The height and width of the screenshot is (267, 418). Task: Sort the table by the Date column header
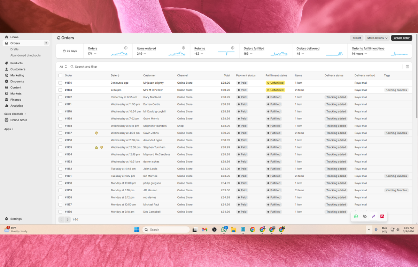coord(115,75)
